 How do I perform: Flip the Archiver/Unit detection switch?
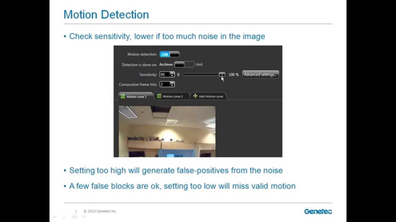[x=184, y=64]
